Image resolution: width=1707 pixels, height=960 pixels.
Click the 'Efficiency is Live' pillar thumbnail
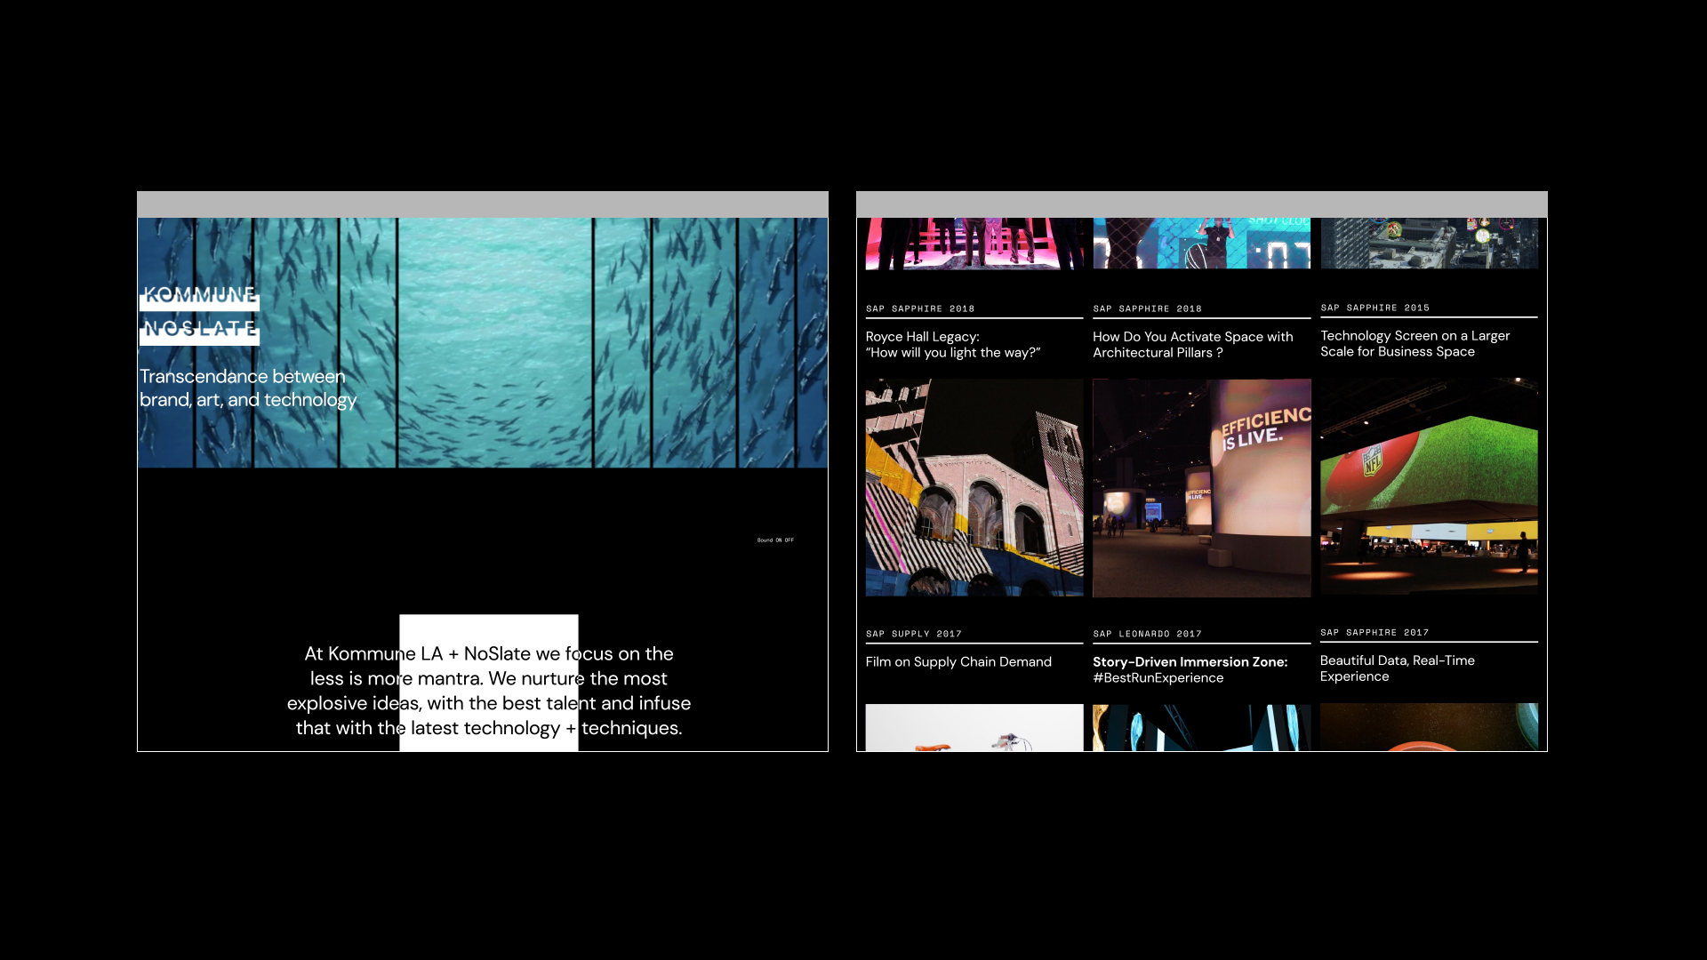1202,488
